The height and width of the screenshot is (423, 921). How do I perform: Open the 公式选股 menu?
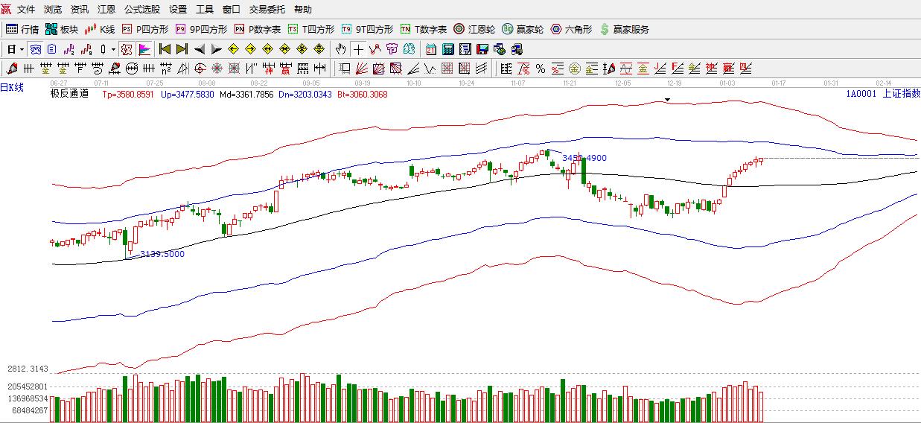141,10
